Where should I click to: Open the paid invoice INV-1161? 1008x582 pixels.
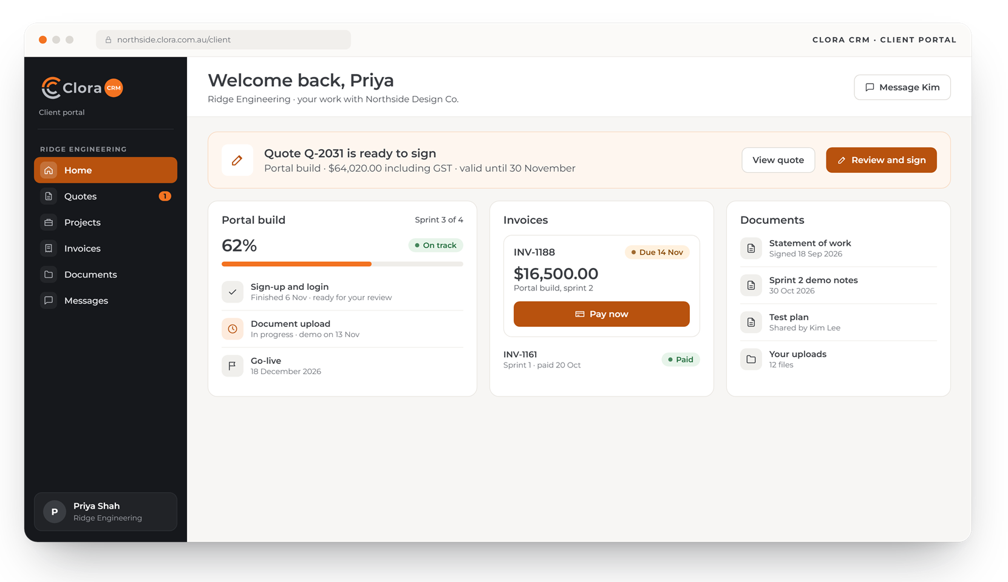602,360
